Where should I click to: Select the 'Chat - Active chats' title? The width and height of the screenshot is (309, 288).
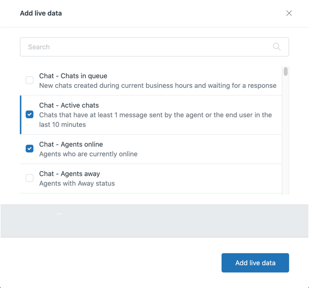point(69,105)
